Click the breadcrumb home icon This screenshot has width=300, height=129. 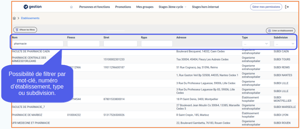click(x=14, y=18)
